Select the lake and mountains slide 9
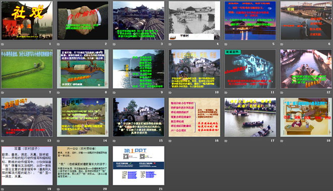Image resolution: width=333 pixels, height=191 pixels. (138, 69)
